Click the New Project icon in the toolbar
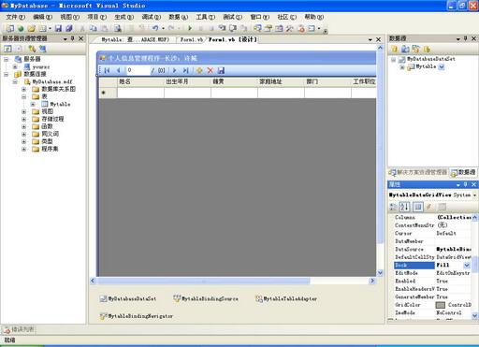 (10, 28)
